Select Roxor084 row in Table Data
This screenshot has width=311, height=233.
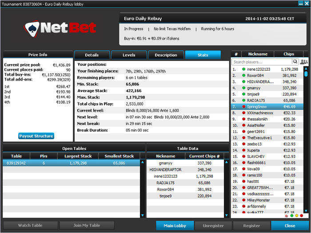pos(185,189)
